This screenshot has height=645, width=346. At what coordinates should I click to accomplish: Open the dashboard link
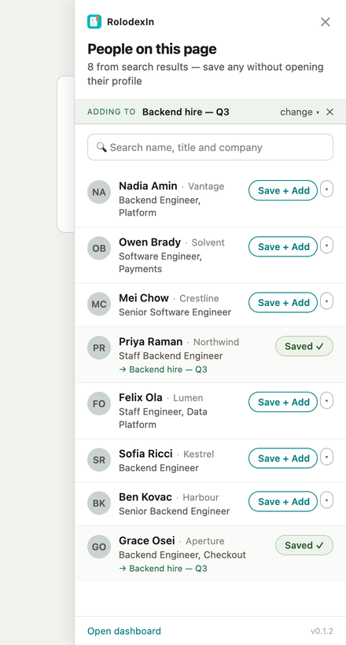coord(123,631)
